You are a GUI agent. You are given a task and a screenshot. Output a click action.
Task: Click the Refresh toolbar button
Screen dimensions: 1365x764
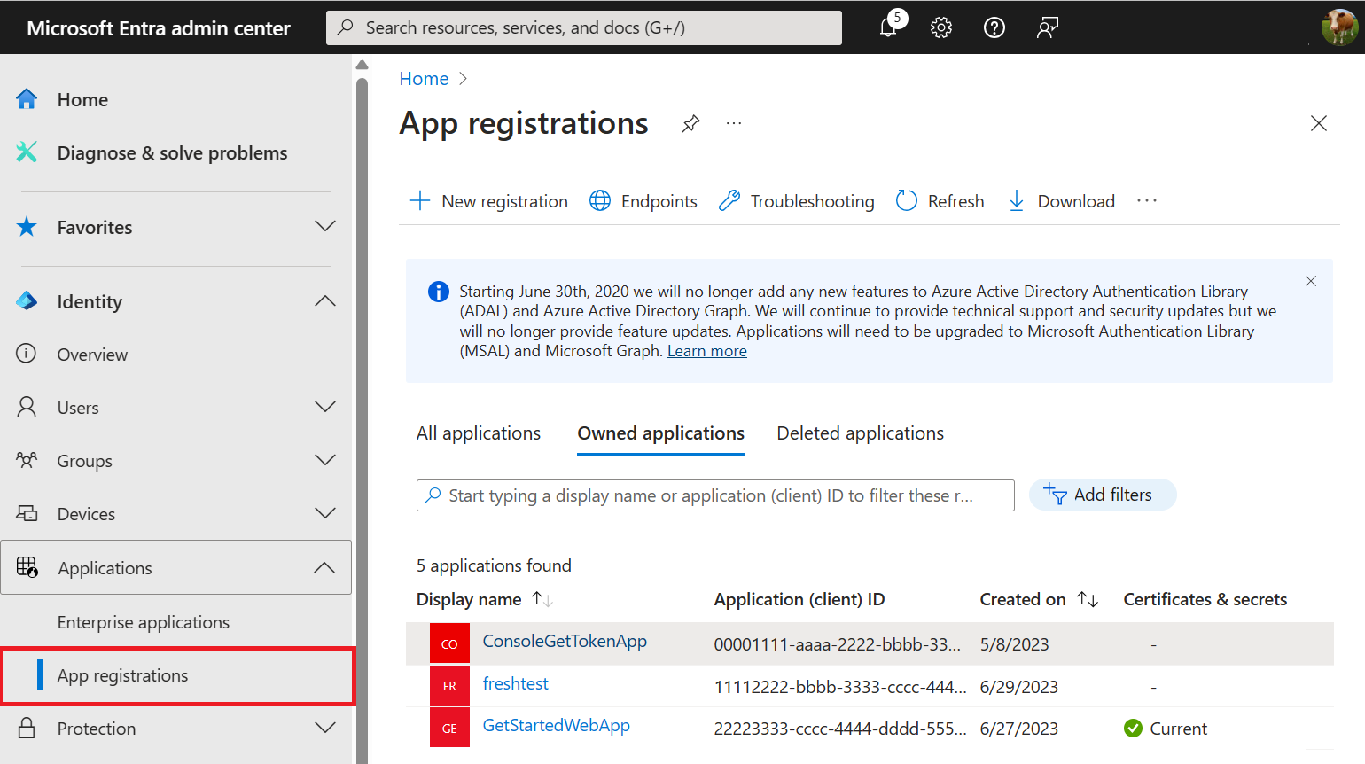[x=940, y=201]
